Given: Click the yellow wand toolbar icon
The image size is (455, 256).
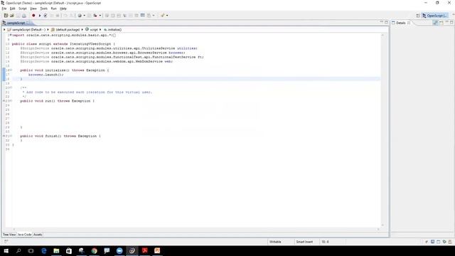Looking at the screenshot, I should tap(163, 16).
